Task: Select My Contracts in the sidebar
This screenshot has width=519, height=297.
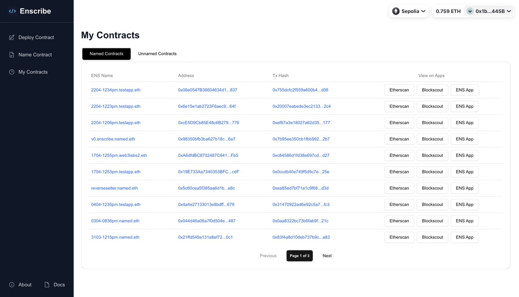Action: (x=33, y=72)
